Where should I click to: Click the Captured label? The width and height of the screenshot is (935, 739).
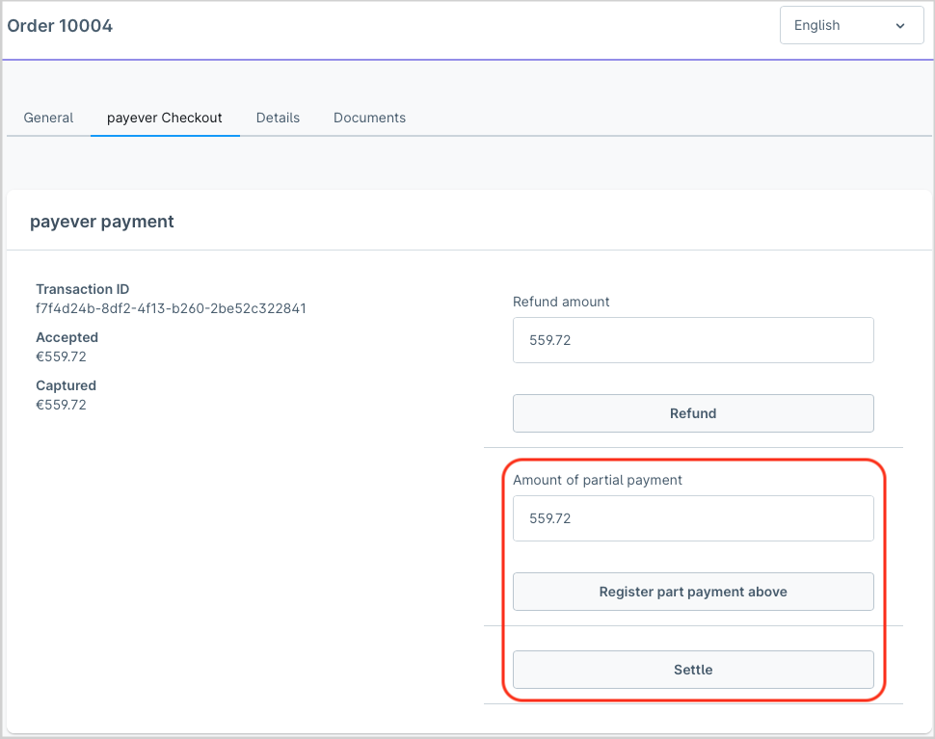[x=67, y=385]
